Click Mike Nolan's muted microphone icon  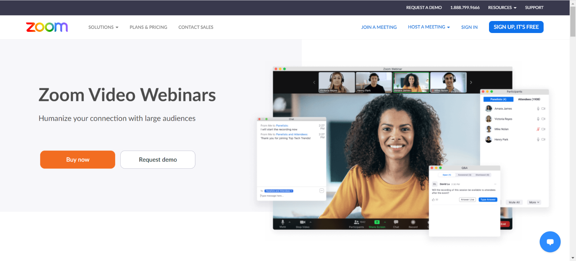[538, 129]
